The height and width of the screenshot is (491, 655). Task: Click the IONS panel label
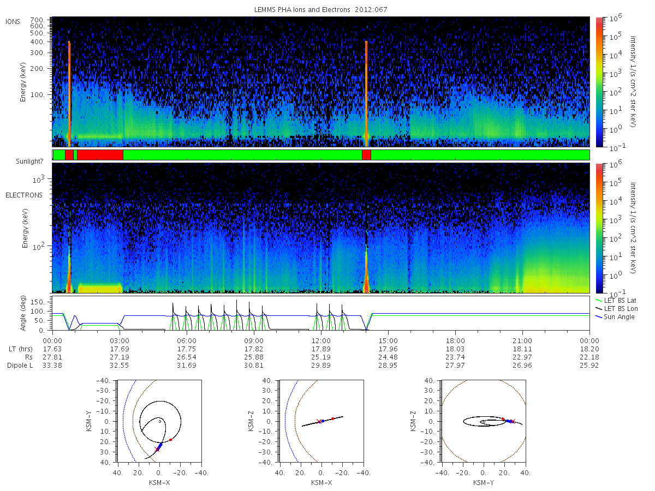(x=13, y=22)
